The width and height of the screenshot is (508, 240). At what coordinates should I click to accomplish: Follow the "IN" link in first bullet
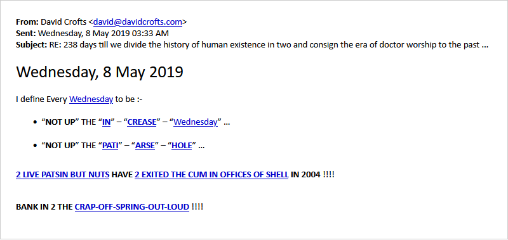point(106,122)
